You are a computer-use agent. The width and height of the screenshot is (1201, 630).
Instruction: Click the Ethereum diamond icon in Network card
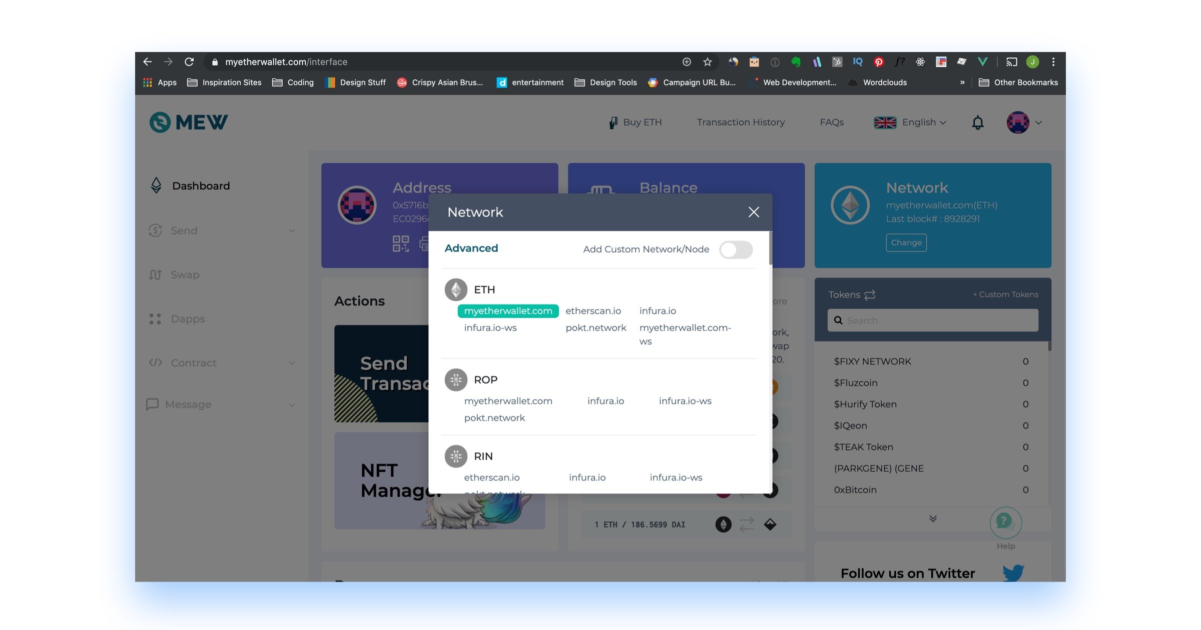tap(850, 205)
